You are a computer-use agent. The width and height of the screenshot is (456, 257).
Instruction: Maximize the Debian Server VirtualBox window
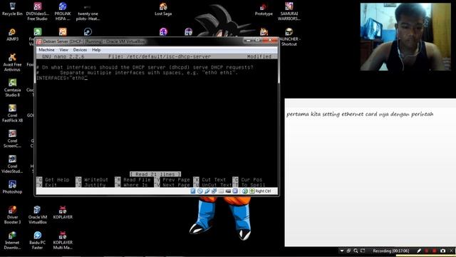(x=257, y=41)
